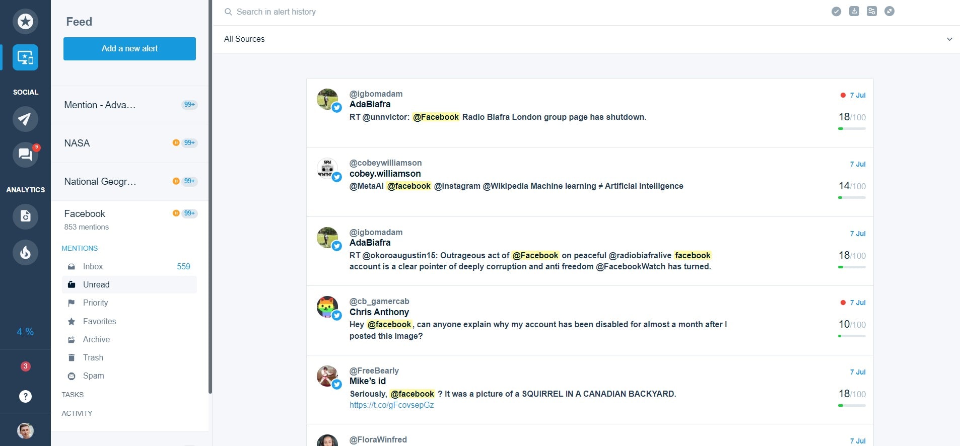Click score bar on Chris Anthony mention

(x=852, y=336)
